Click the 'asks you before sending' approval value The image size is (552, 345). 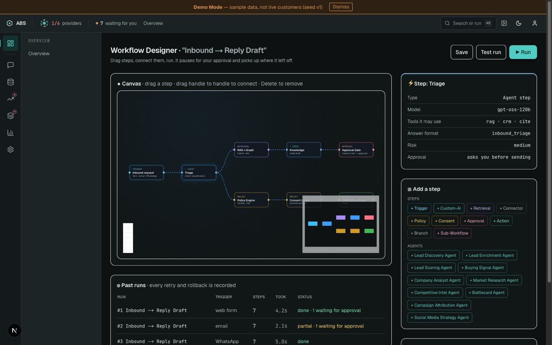498,157
